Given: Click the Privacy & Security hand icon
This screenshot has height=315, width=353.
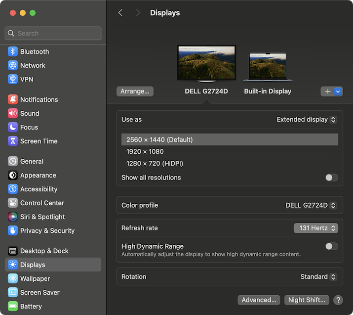Looking at the screenshot, I should 13,230.
